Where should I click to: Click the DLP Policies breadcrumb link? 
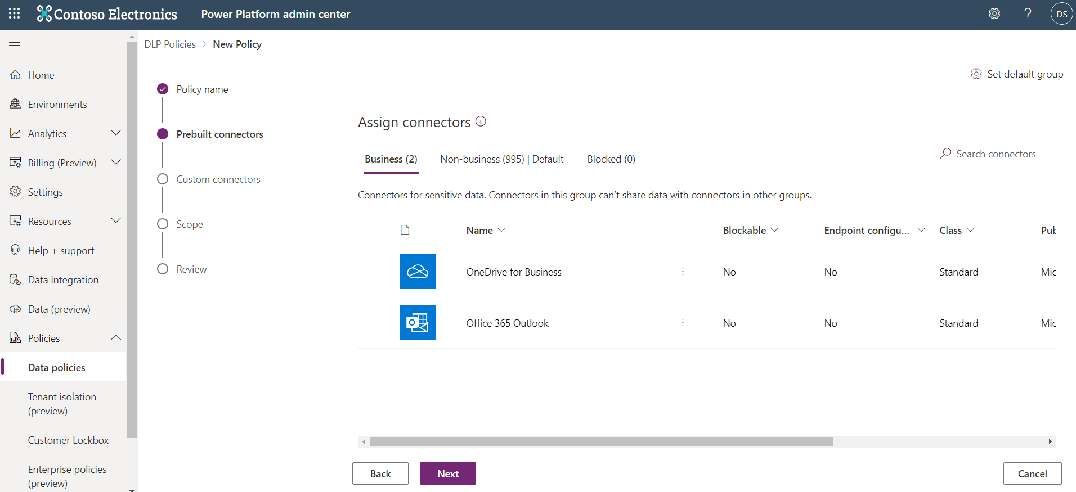coord(170,44)
